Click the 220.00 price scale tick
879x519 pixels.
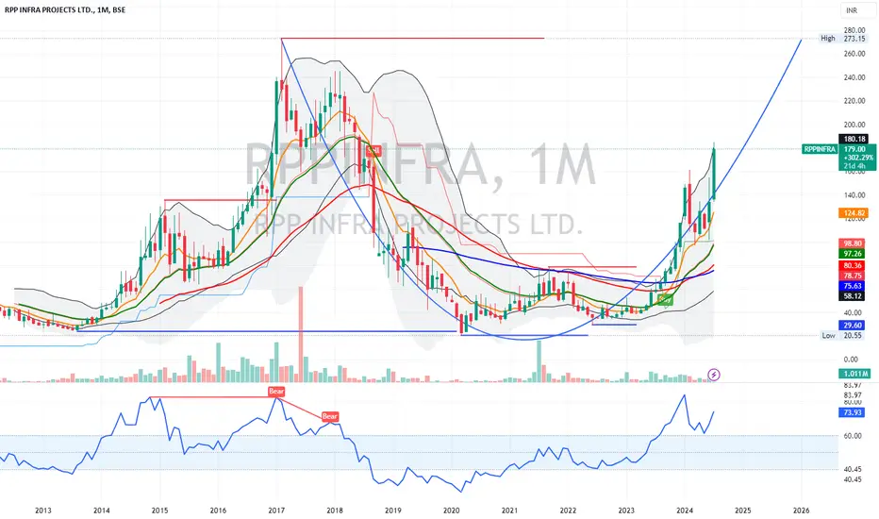pos(854,101)
